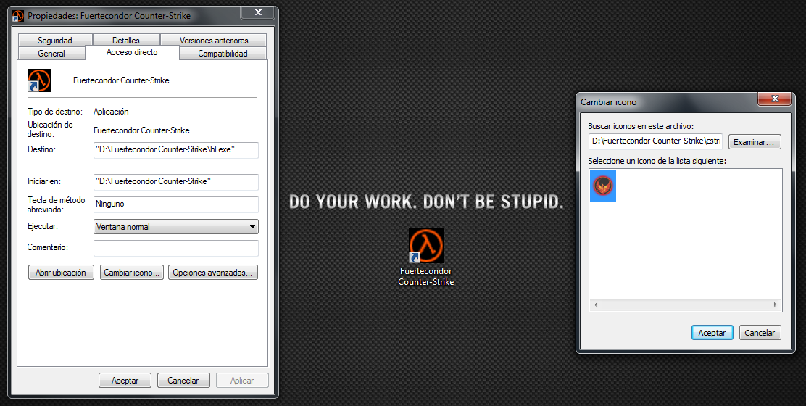806x406 pixels.
Task: Click the icon list right scroll arrow
Action: (775, 304)
